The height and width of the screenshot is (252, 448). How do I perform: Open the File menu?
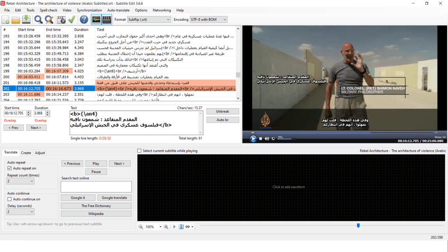pos(7,10)
